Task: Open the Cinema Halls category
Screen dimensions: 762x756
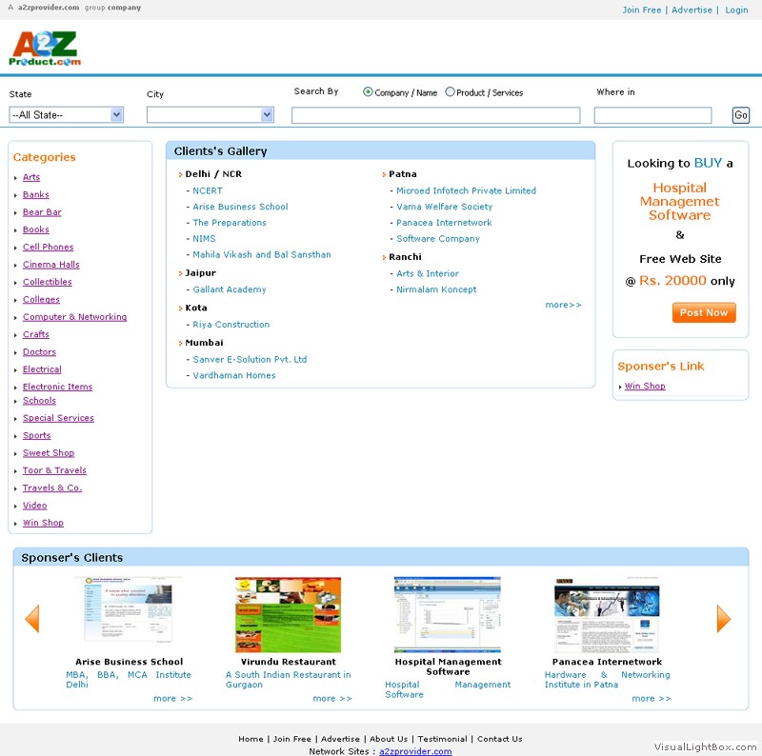Action: [x=51, y=265]
